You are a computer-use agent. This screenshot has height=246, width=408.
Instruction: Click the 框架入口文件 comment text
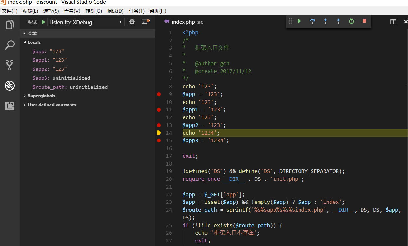click(212, 48)
